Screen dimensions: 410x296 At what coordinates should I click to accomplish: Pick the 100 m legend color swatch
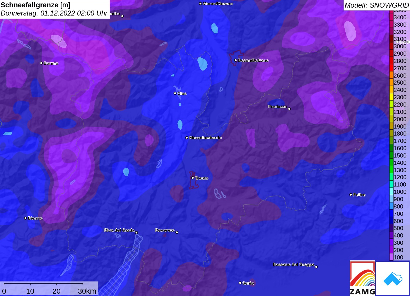[391, 257]
